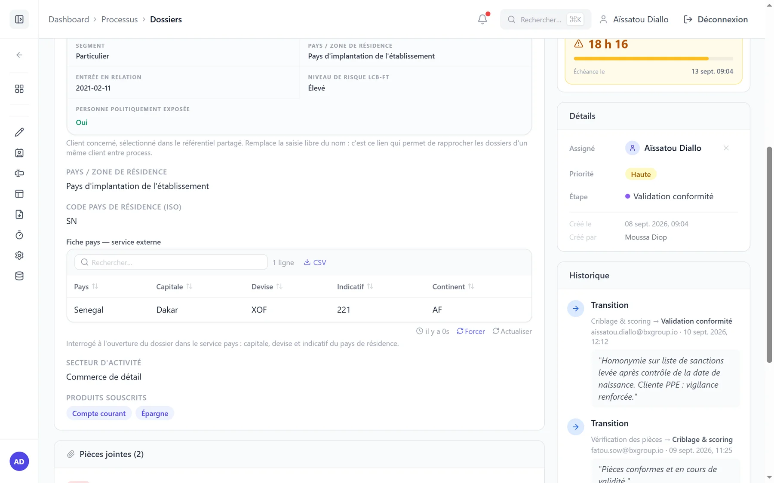
Task: Click the Validation conformité step value
Action: 669,196
